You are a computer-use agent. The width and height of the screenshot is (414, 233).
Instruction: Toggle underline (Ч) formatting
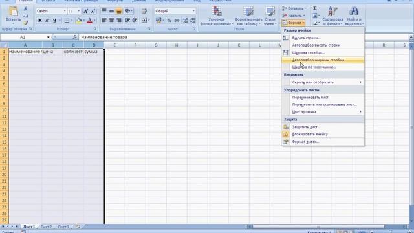point(54,20)
